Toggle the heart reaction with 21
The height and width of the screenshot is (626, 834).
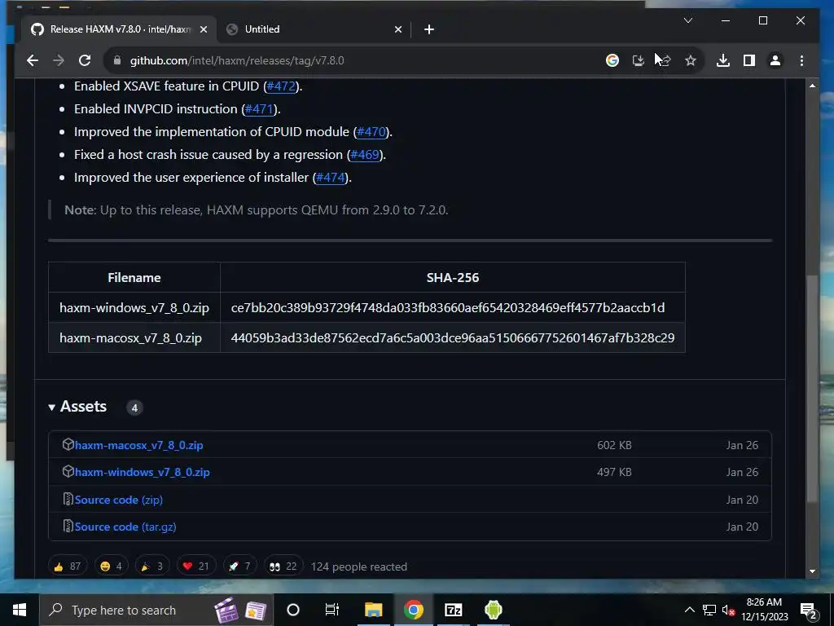point(195,566)
